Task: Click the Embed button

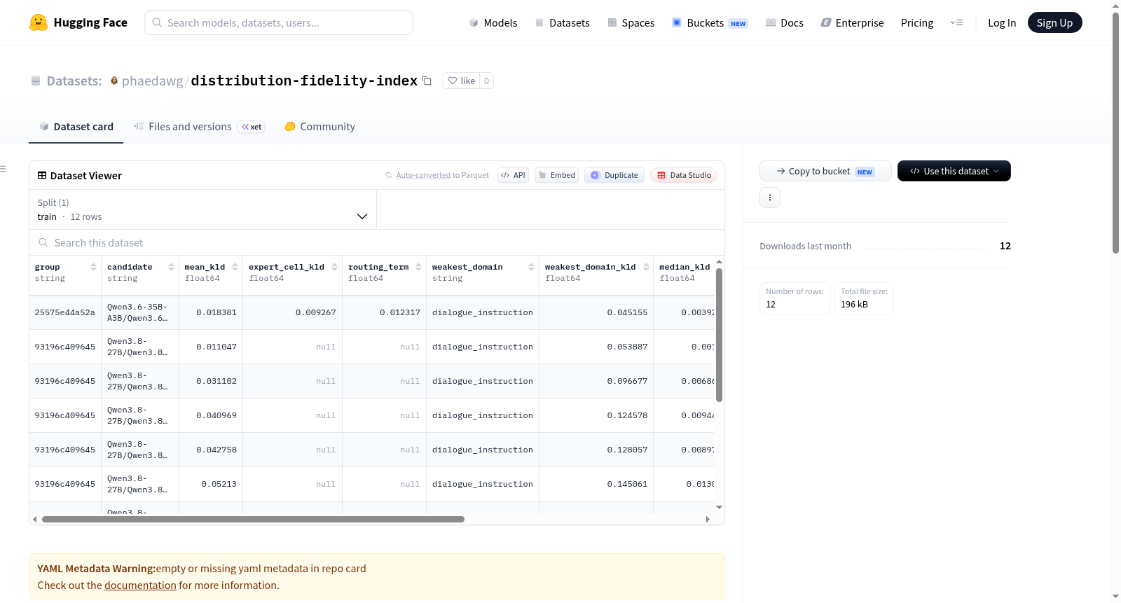Action: click(556, 175)
